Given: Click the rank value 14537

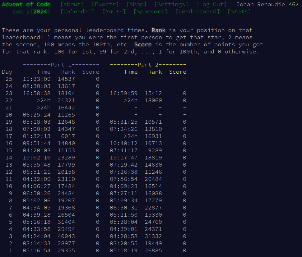Looking at the screenshot, I should 66,79.
